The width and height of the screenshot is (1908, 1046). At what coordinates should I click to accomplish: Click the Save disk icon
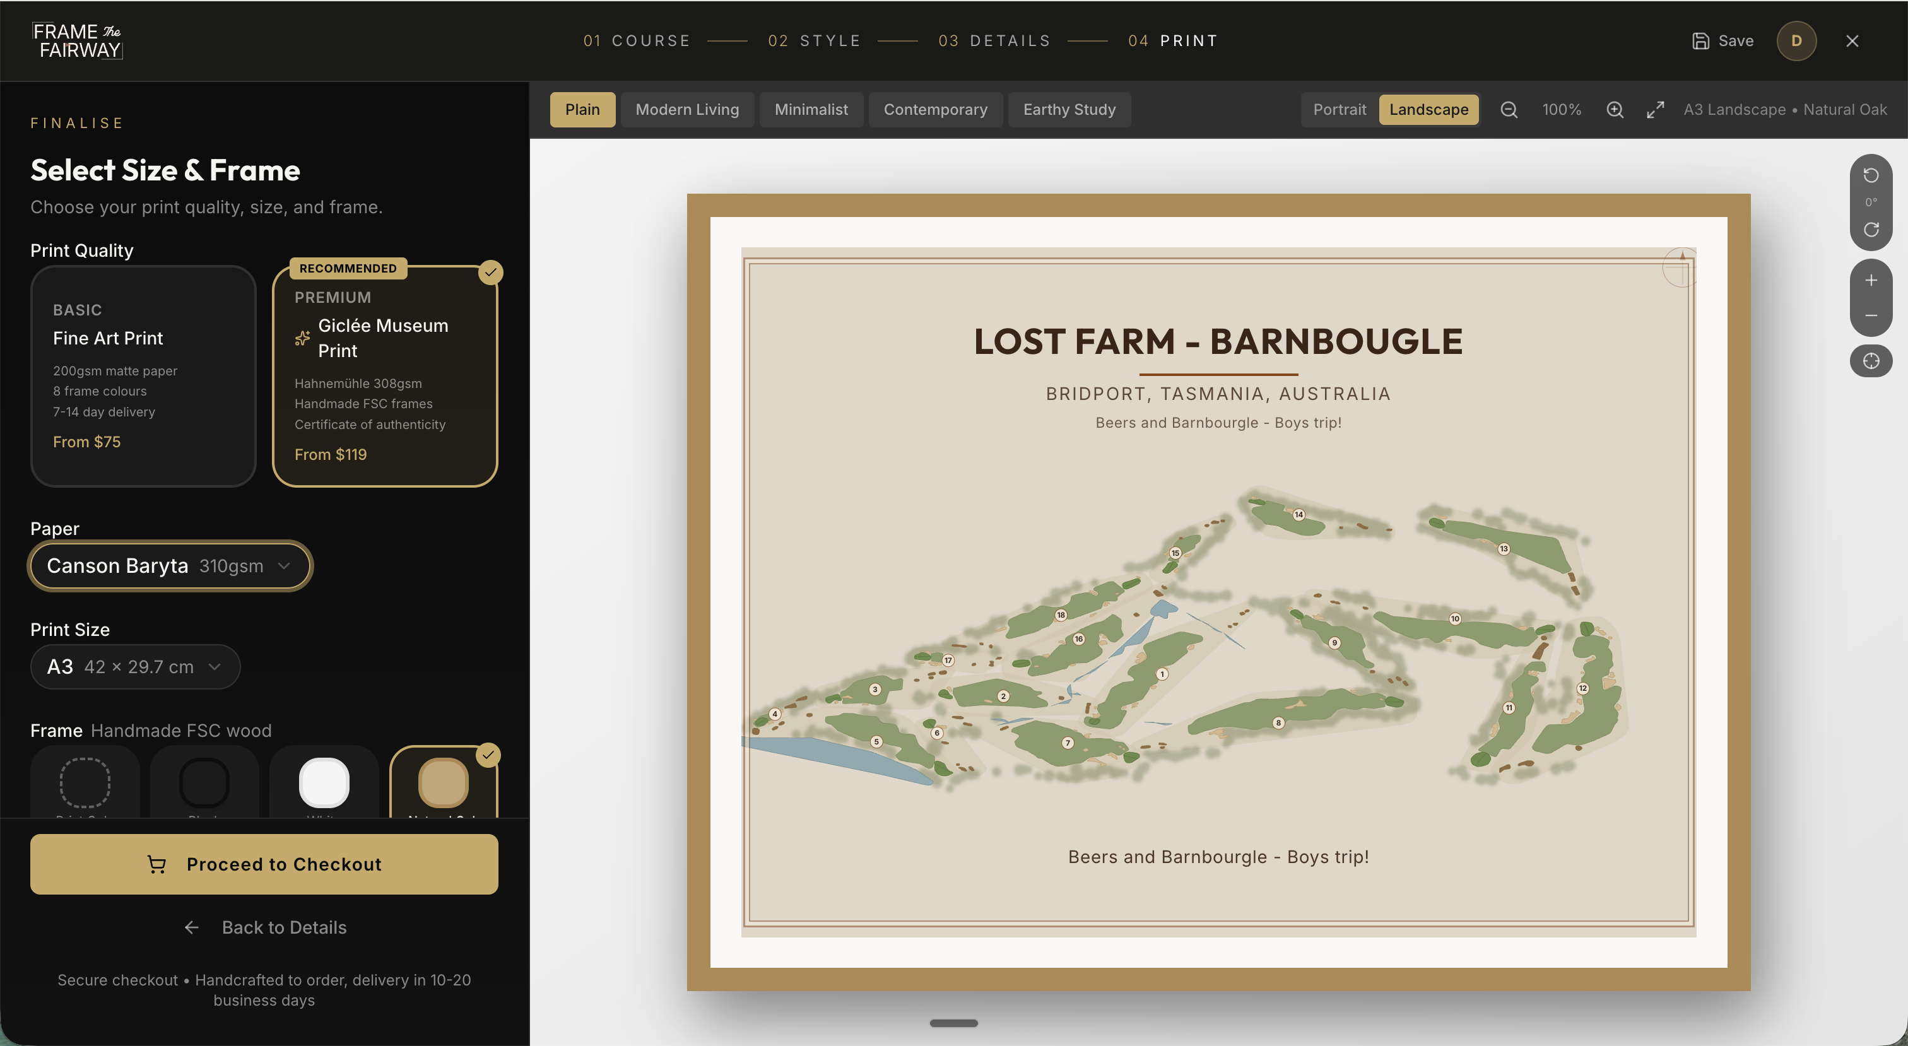tap(1700, 41)
